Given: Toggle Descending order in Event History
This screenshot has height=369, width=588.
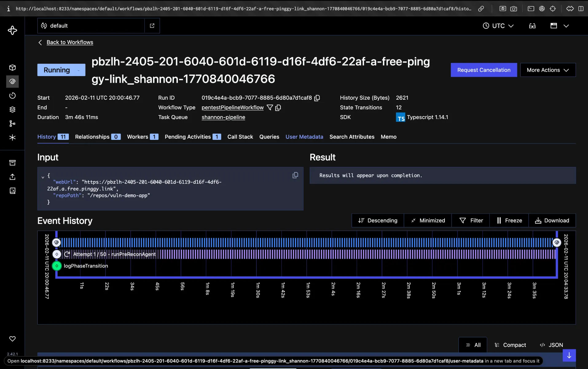Looking at the screenshot, I should [378, 220].
